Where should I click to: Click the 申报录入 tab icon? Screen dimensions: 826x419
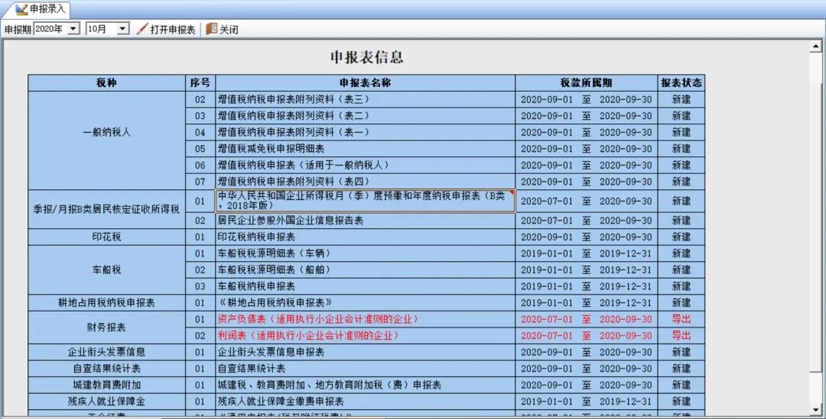21,9
